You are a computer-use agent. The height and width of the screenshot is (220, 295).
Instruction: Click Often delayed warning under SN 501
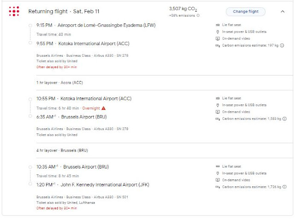point(57,208)
